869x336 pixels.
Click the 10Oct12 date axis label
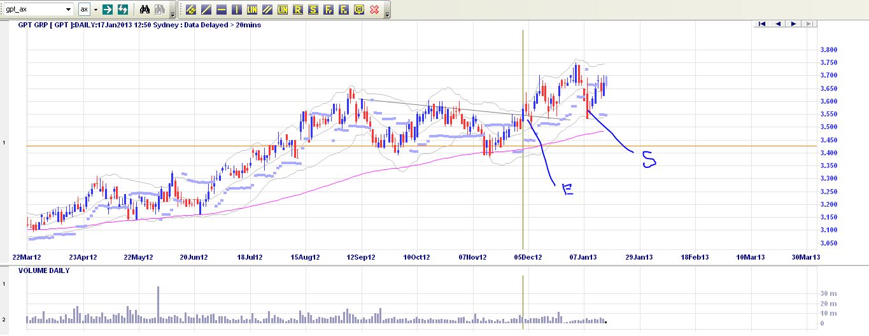pos(417,258)
